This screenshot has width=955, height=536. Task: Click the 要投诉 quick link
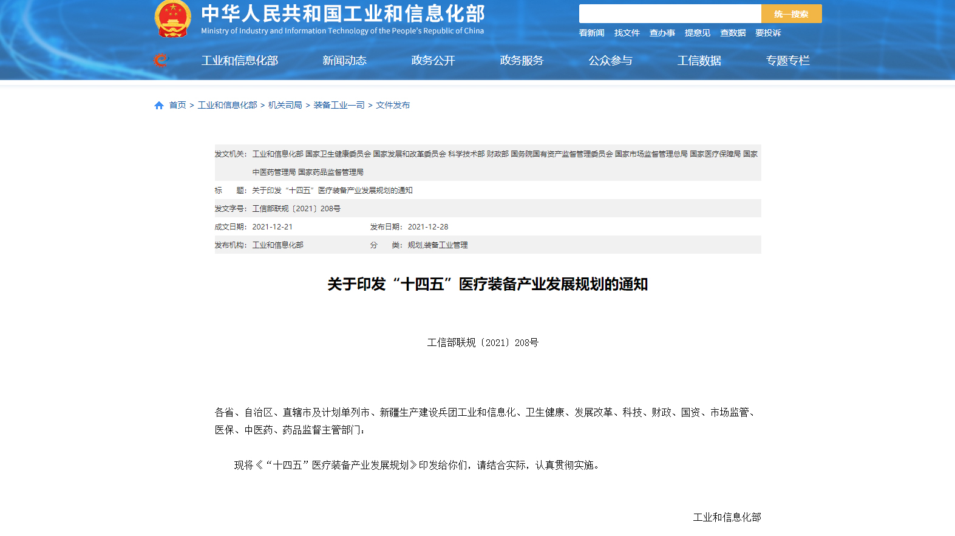coord(768,33)
